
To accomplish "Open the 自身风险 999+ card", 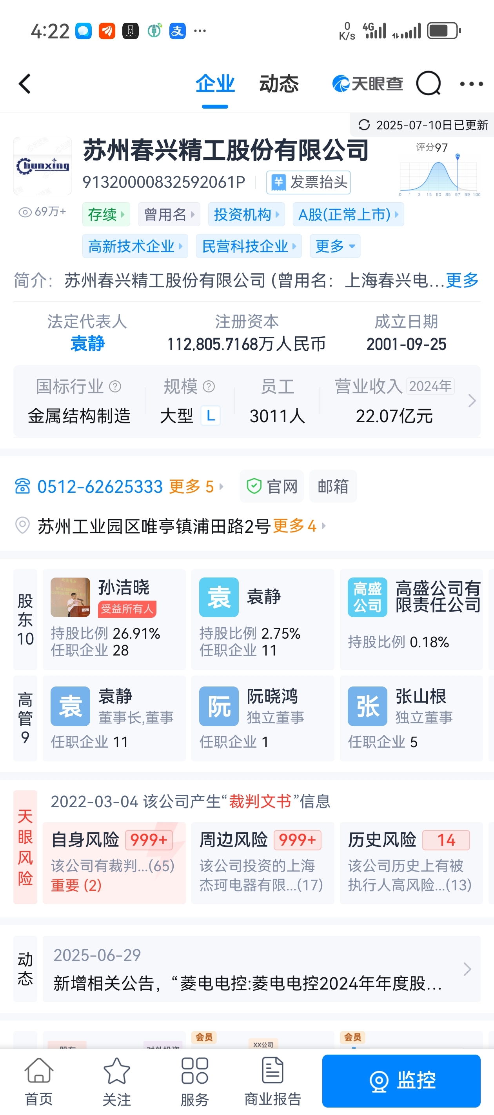I will [x=114, y=862].
